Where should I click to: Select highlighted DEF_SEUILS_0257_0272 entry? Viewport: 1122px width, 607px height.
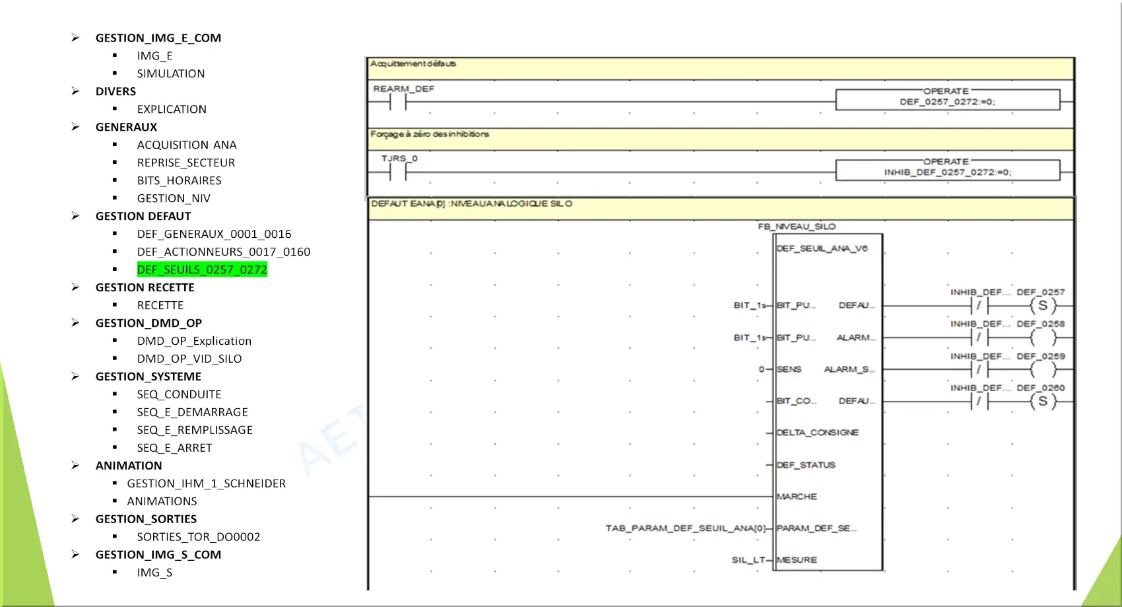(202, 269)
